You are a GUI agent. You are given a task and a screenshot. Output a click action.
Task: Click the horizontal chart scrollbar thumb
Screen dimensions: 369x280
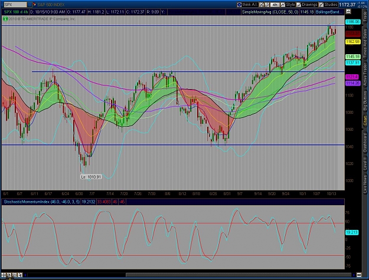tap(239, 275)
